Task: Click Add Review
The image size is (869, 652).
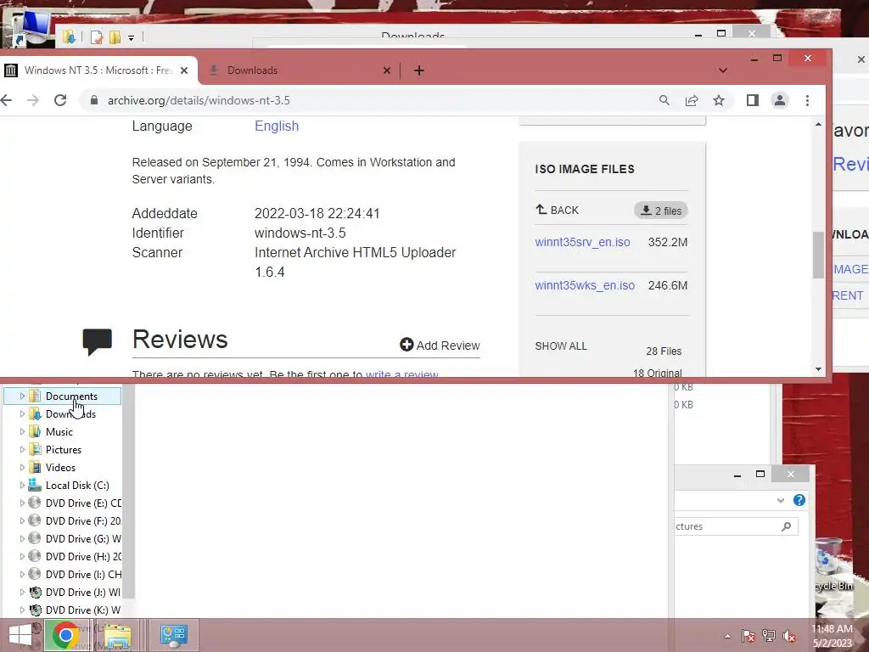Action: [x=440, y=346]
